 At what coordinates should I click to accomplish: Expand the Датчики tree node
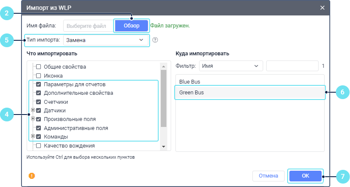pos(33,110)
